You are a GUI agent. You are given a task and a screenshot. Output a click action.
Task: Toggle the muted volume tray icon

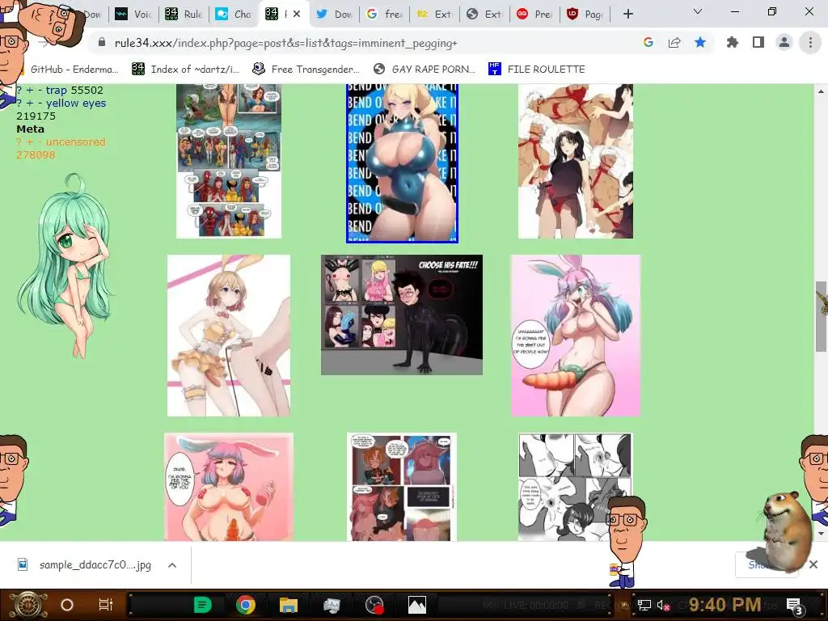pos(663,605)
